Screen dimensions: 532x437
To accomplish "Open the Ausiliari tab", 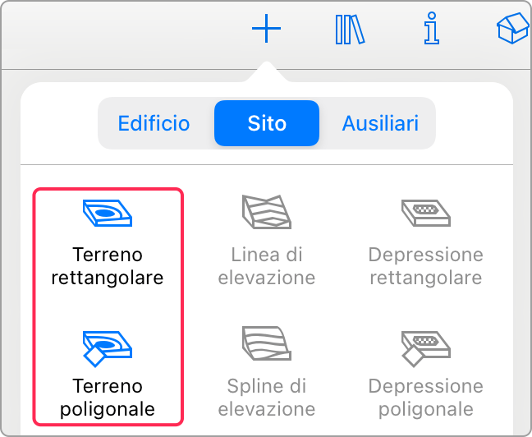I will click(380, 123).
